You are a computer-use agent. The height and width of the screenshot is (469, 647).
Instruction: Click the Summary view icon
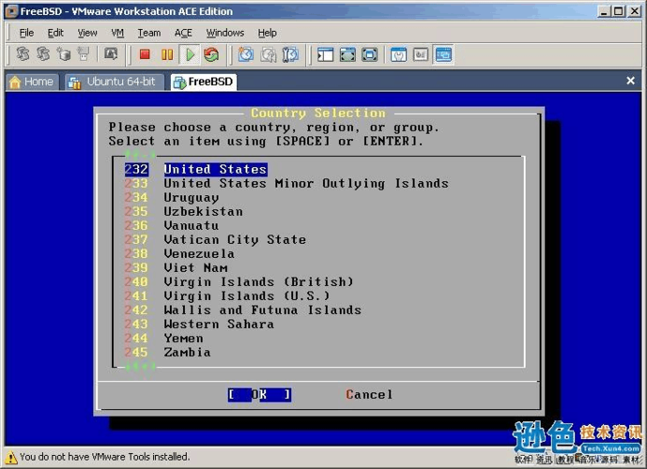pos(398,54)
